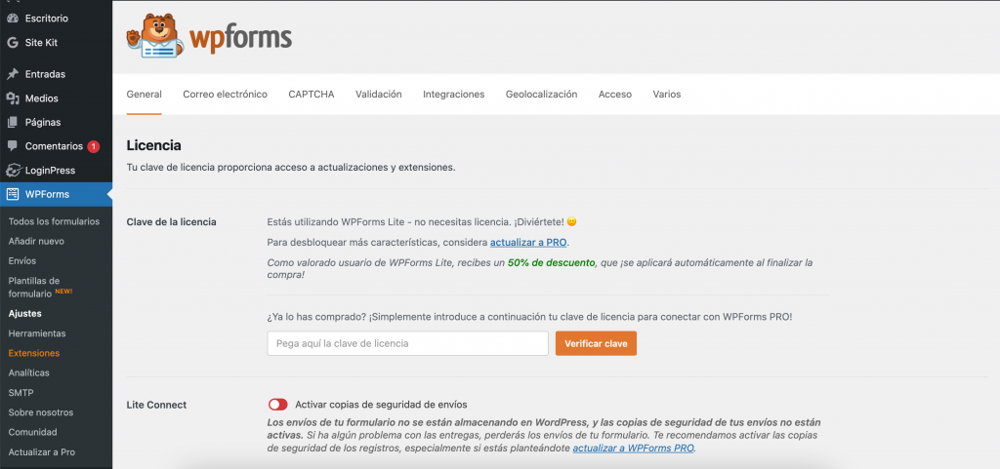Open the Herramientas submenu item
The image size is (1000, 469).
pyautogui.click(x=37, y=333)
